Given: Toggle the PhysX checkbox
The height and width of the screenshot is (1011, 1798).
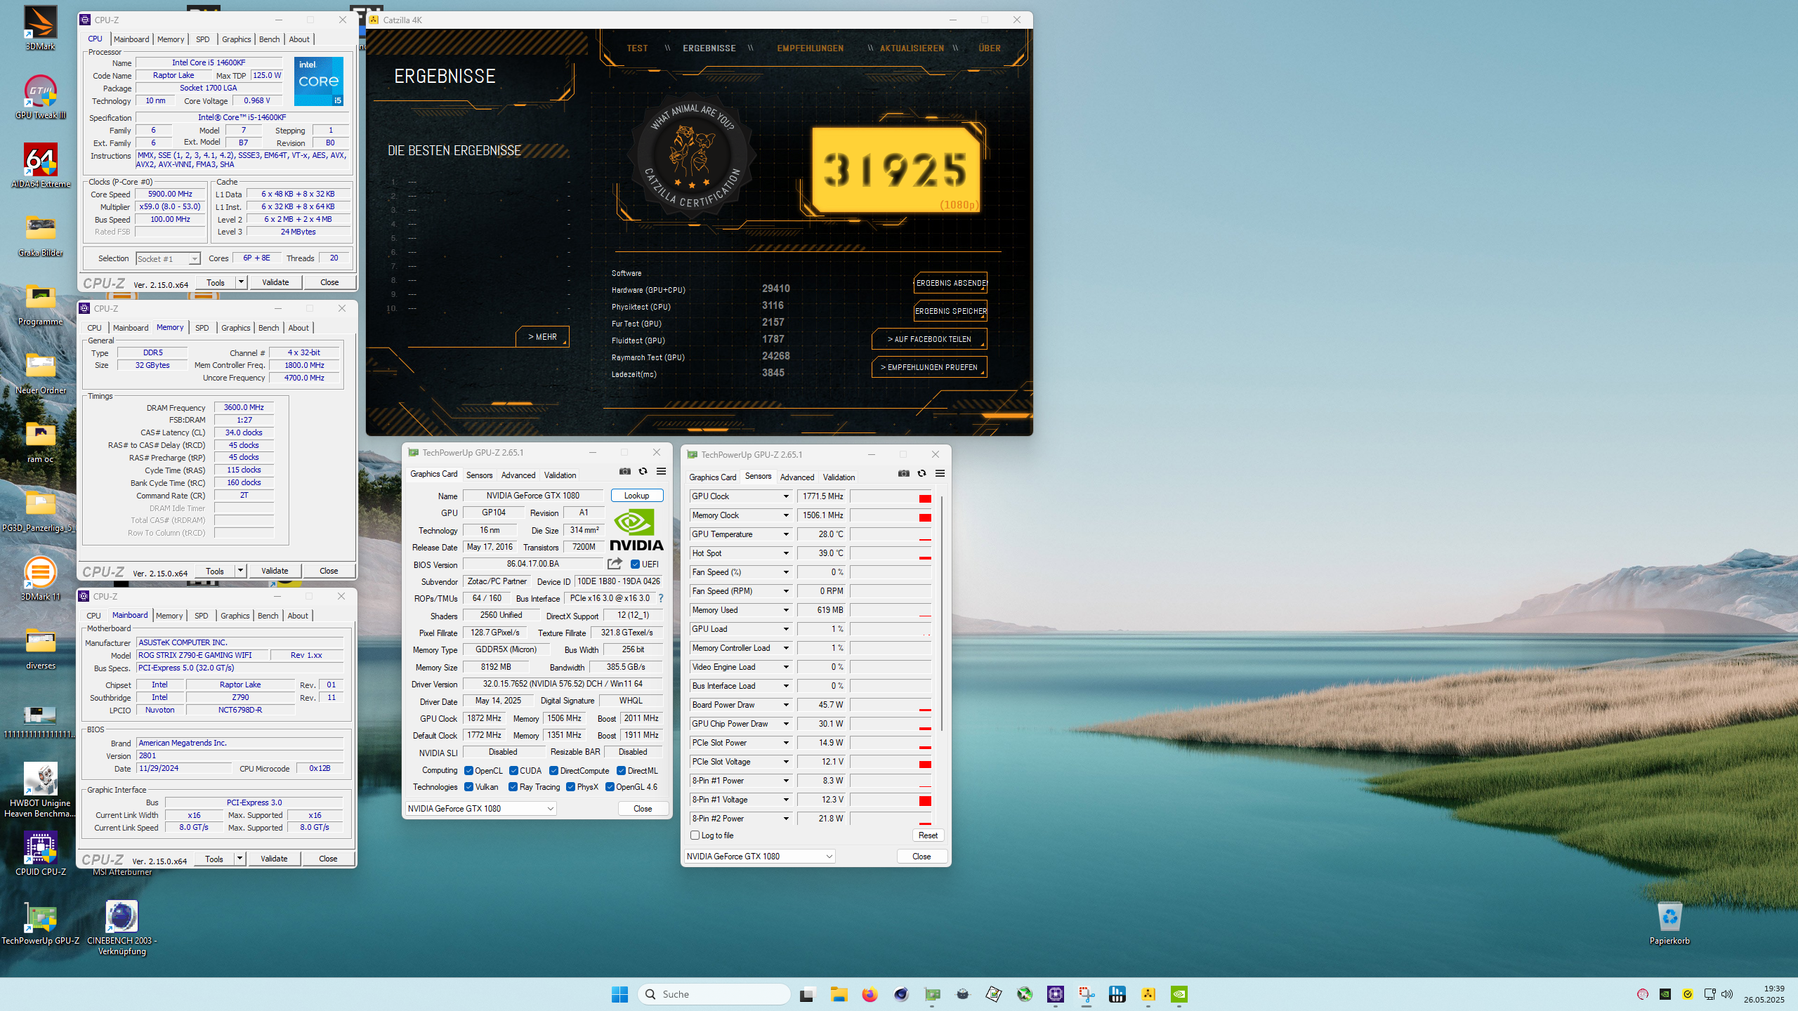Looking at the screenshot, I should coord(570,787).
